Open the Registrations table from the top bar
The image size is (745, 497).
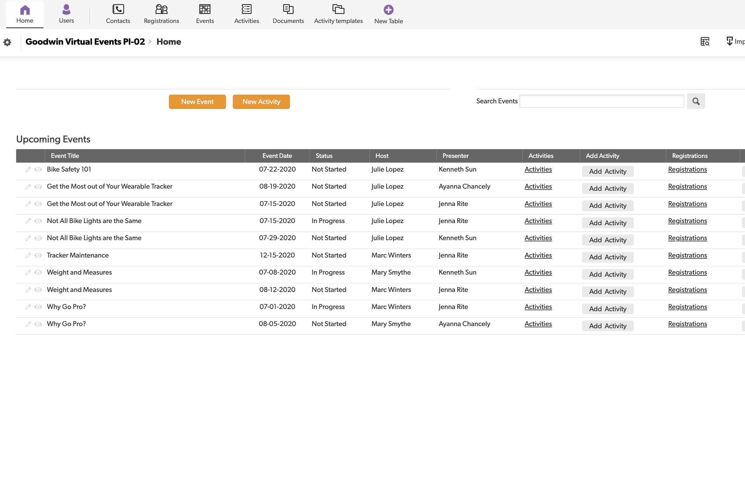161,13
